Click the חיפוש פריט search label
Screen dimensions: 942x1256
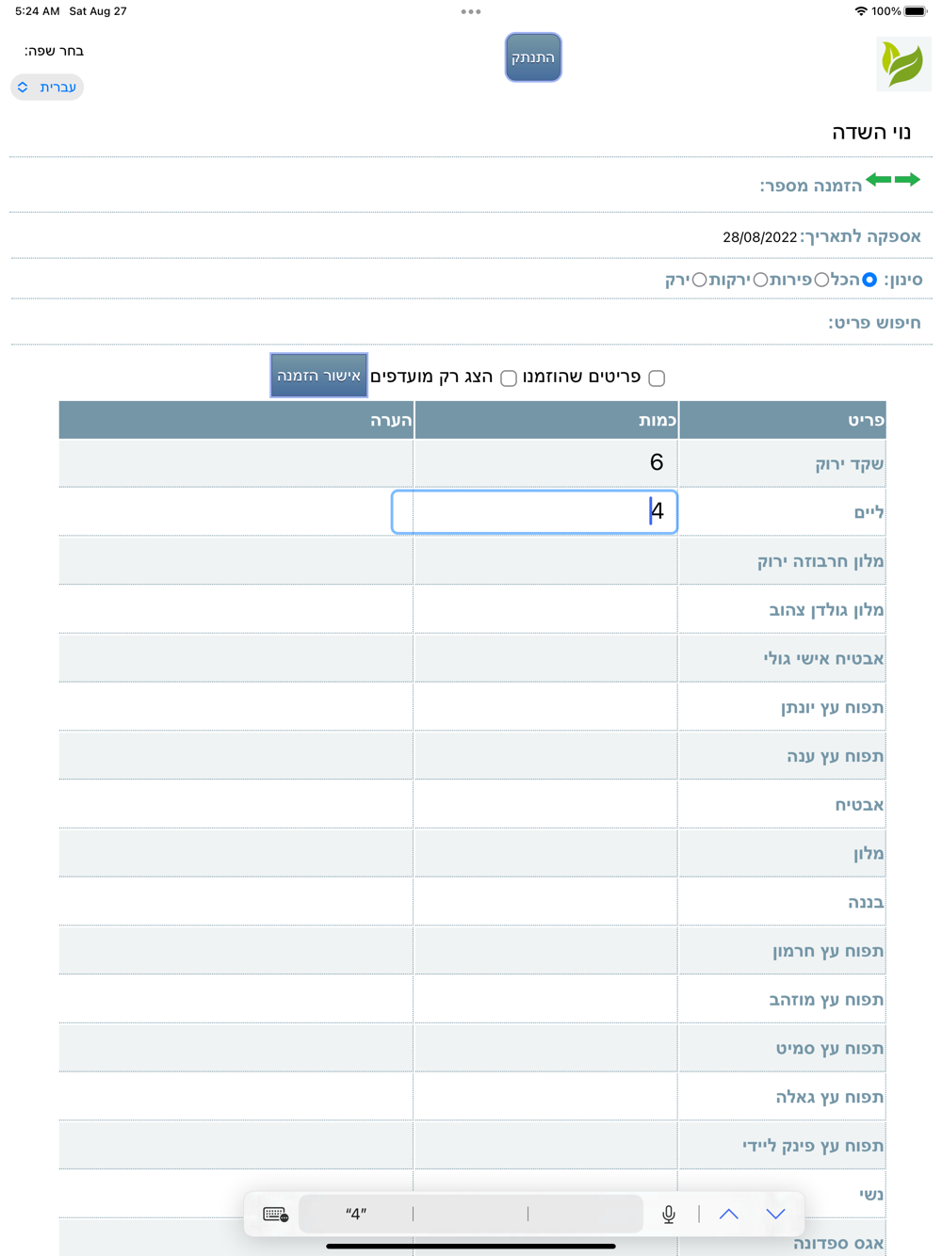click(x=874, y=323)
